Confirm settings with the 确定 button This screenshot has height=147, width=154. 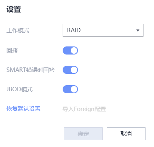click(83, 134)
